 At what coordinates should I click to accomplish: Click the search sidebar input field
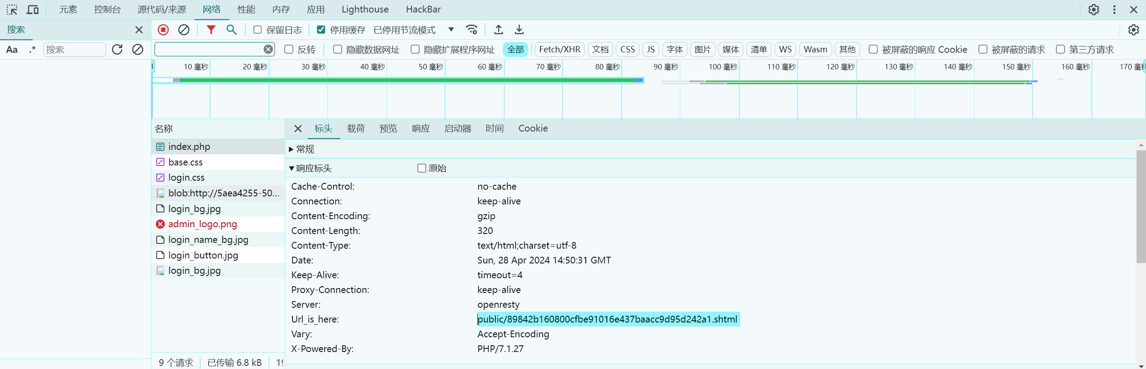click(75, 49)
